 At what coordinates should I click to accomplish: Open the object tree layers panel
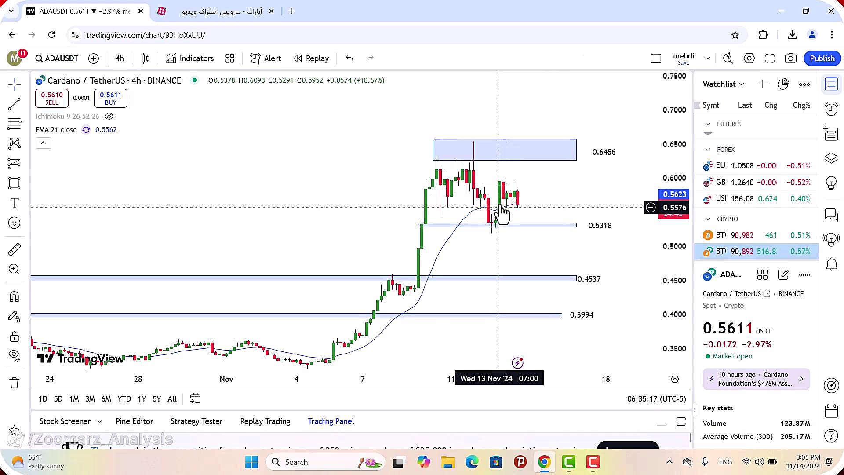click(x=831, y=158)
